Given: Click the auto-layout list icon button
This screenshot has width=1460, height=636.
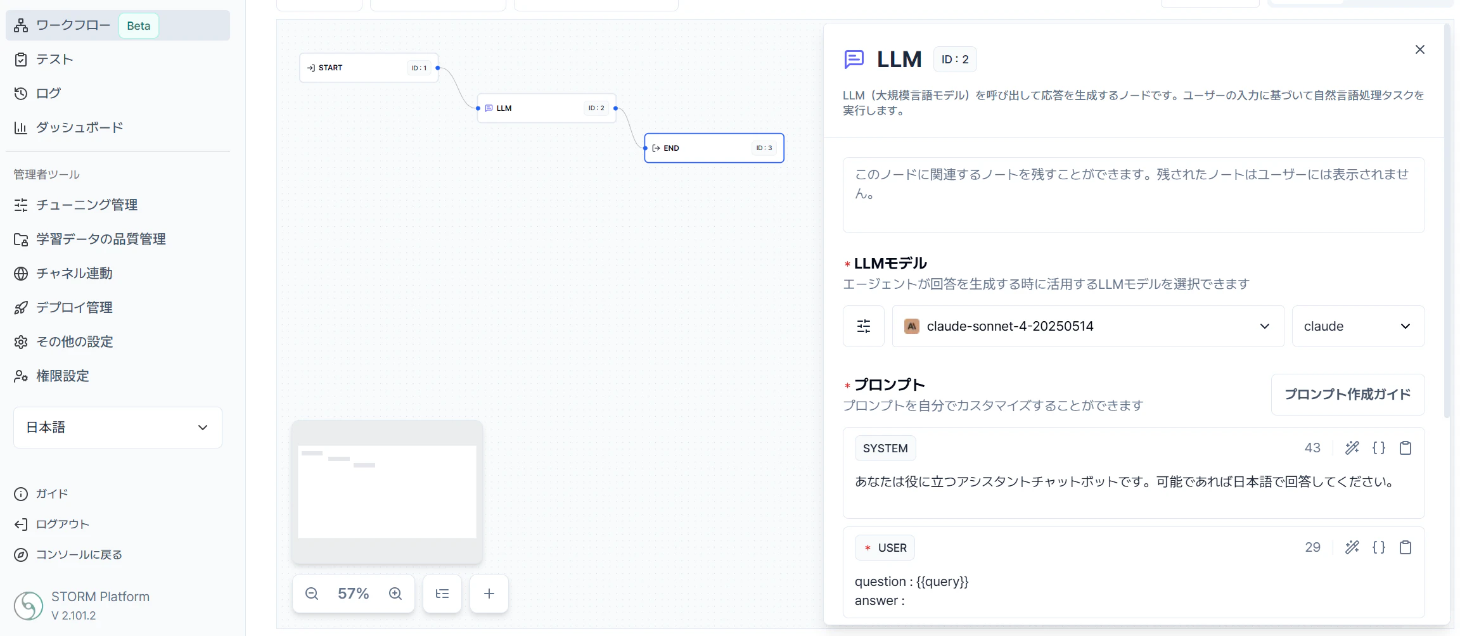Looking at the screenshot, I should pos(442,594).
